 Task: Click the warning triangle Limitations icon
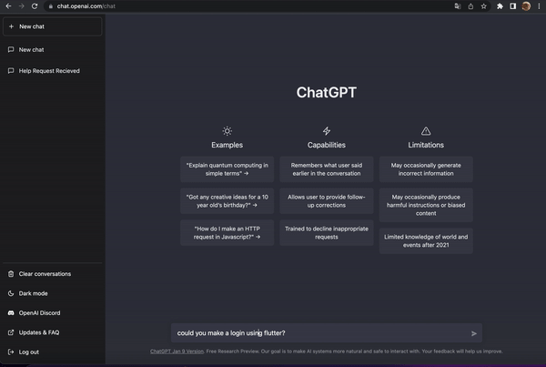426,131
